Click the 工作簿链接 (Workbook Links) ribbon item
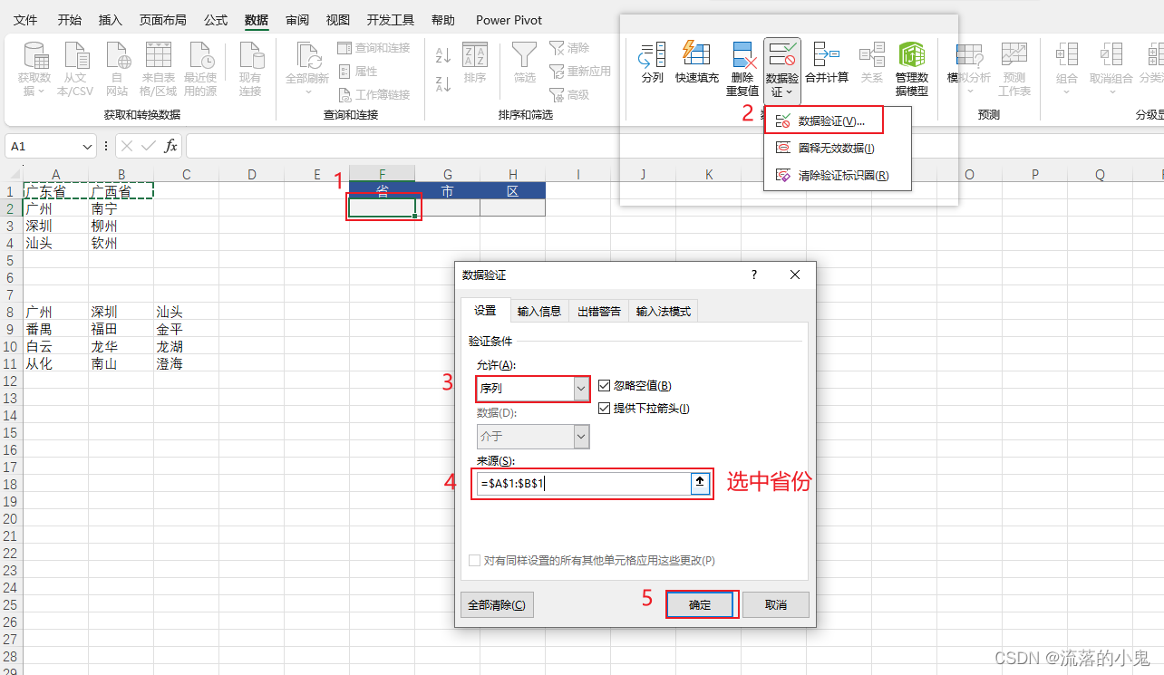The image size is (1164, 675). pos(373,95)
